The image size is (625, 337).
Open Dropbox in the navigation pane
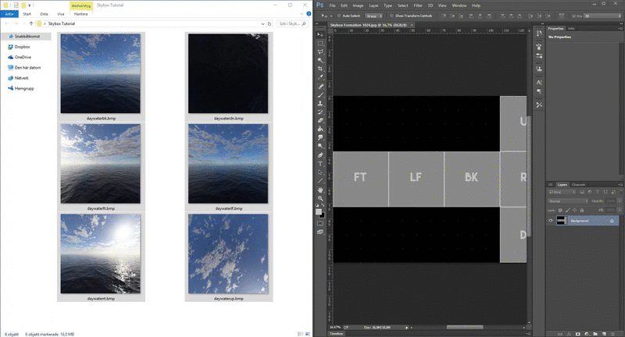pos(23,47)
